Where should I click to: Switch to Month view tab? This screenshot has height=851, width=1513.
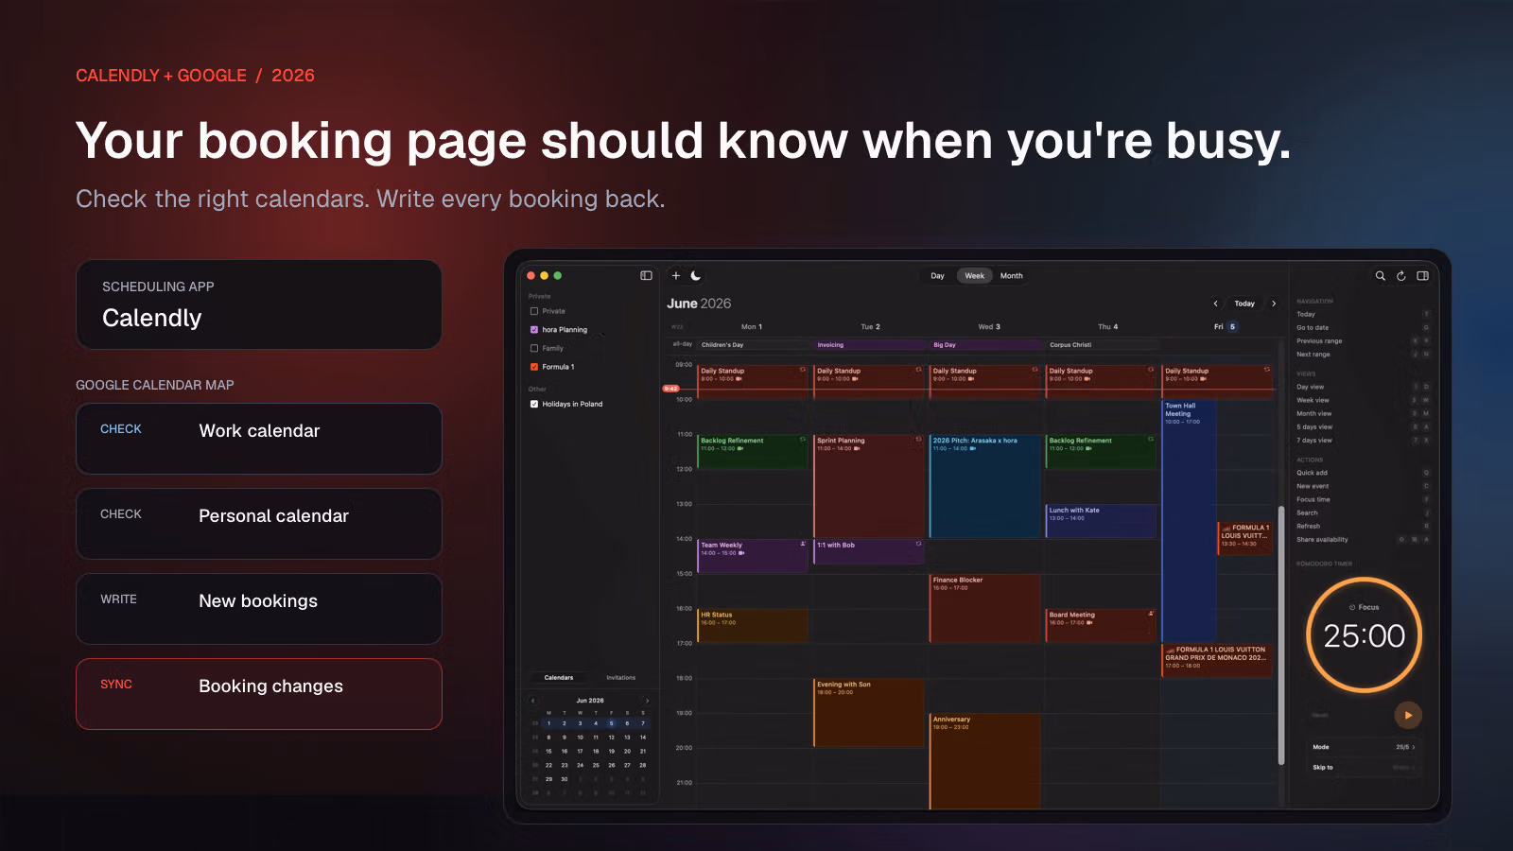pyautogui.click(x=1011, y=276)
